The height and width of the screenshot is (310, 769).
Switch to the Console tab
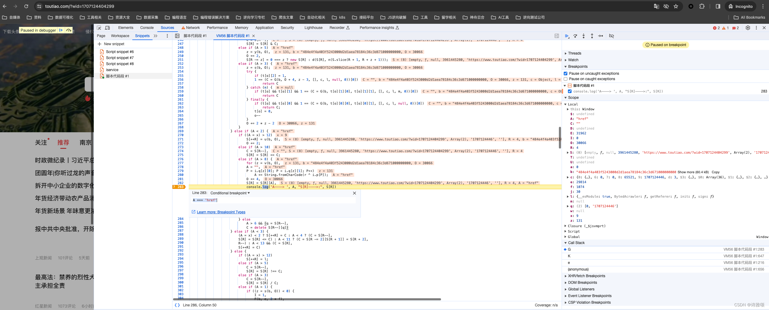[147, 28]
